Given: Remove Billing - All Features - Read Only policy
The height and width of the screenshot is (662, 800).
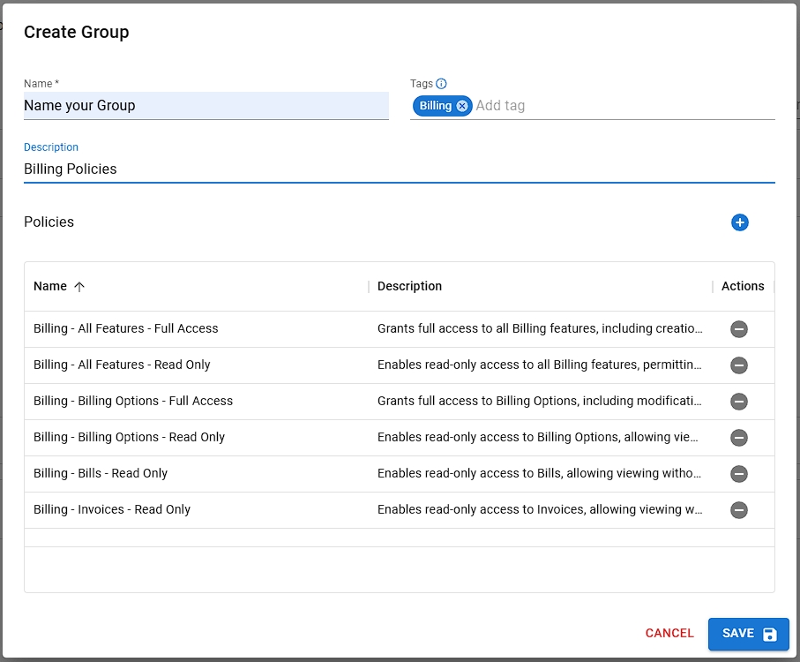Looking at the screenshot, I should (x=739, y=365).
